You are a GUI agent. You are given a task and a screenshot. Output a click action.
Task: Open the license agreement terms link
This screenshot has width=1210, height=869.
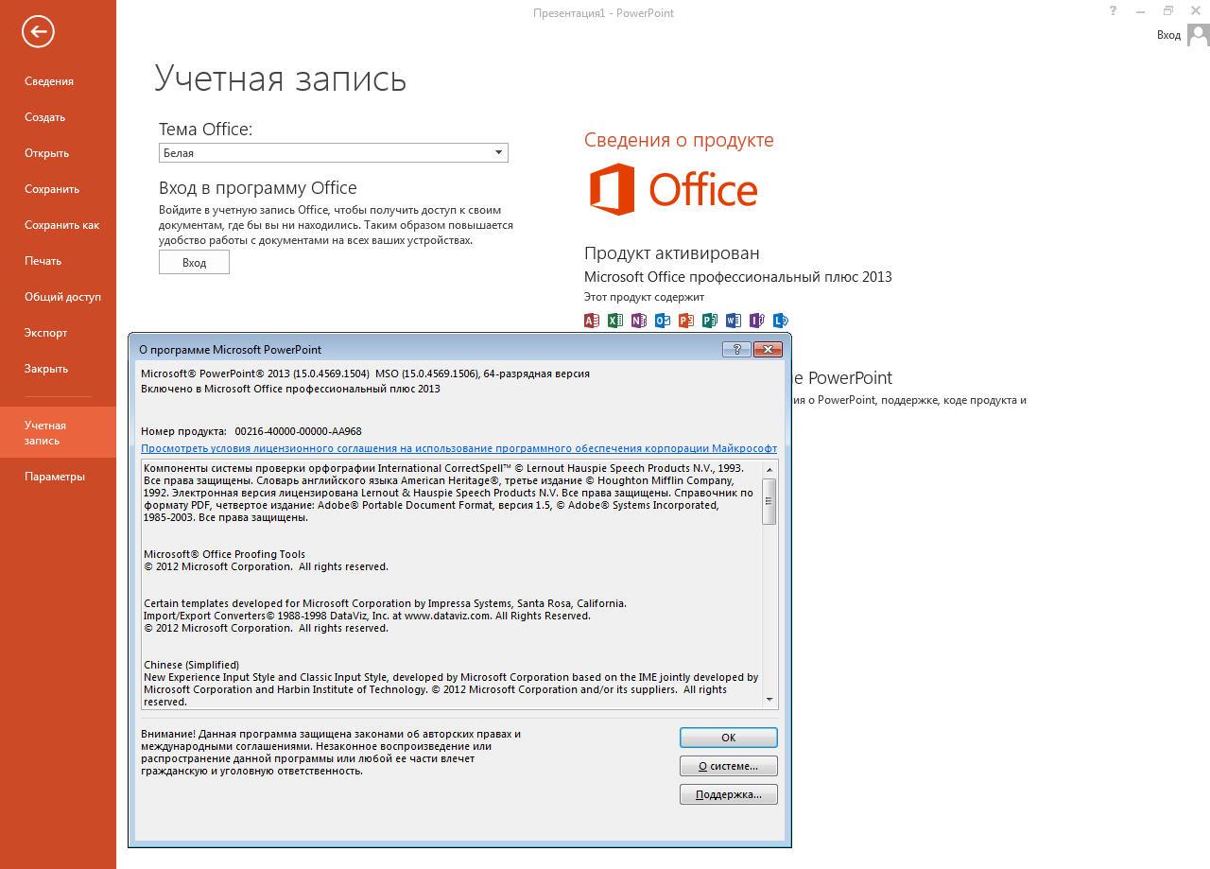[x=458, y=448]
